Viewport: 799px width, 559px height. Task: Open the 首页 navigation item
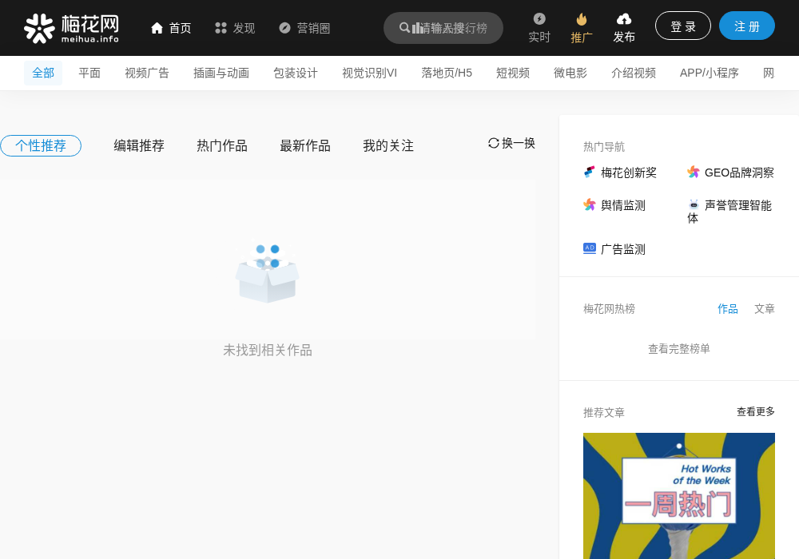tap(171, 28)
